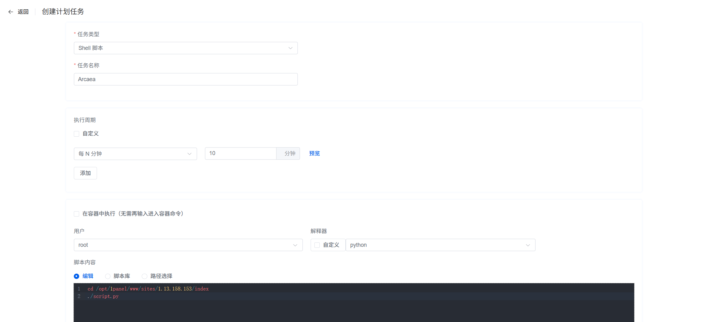Choose the 脚本库 radio option
707x322 pixels.
tap(108, 276)
